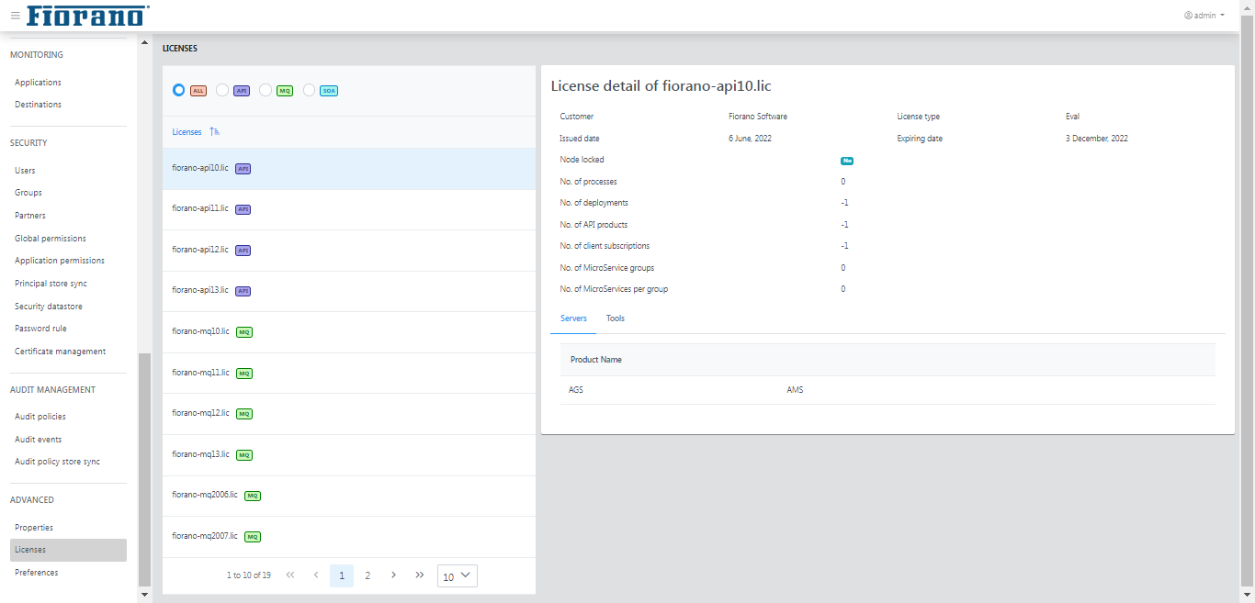Select fiorano-mq2006.lic in license list
The width and height of the screenshot is (1255, 603).
349,496
